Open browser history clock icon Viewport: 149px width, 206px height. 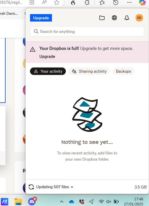pyautogui.click(x=116, y=2)
